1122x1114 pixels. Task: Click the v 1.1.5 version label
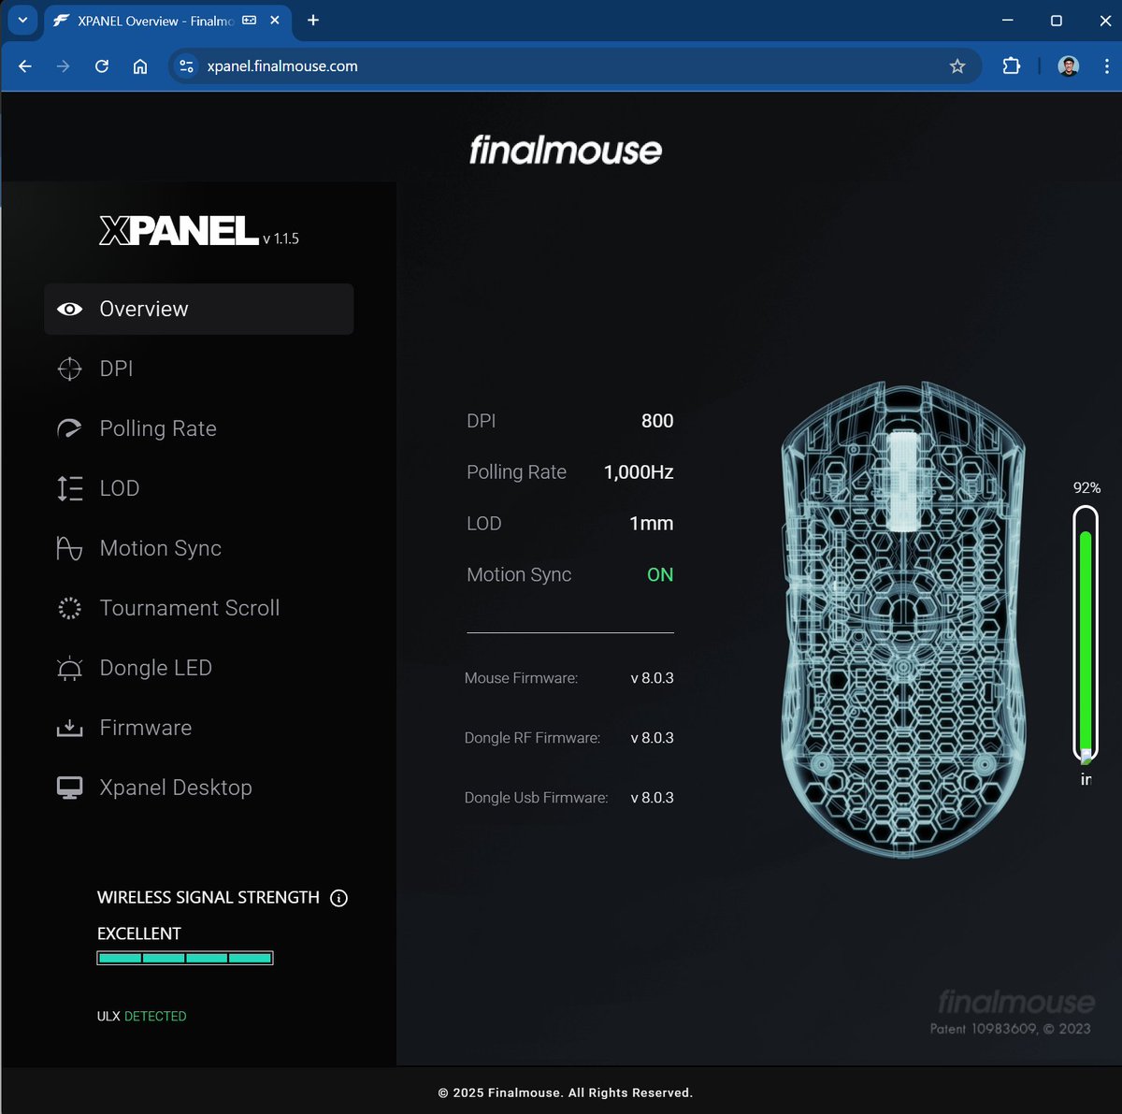(280, 239)
